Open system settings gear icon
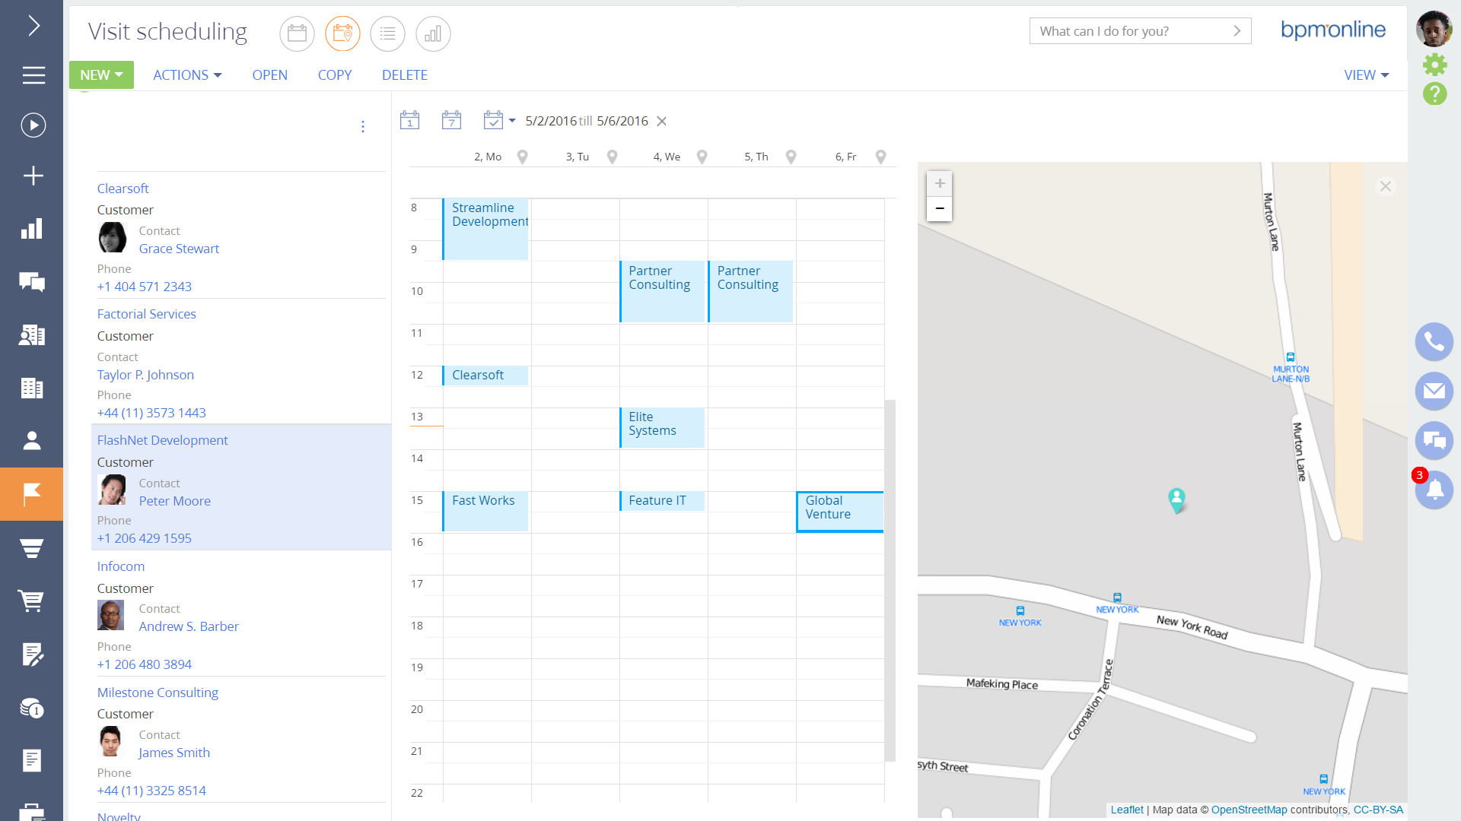The height and width of the screenshot is (821, 1461). (1434, 65)
